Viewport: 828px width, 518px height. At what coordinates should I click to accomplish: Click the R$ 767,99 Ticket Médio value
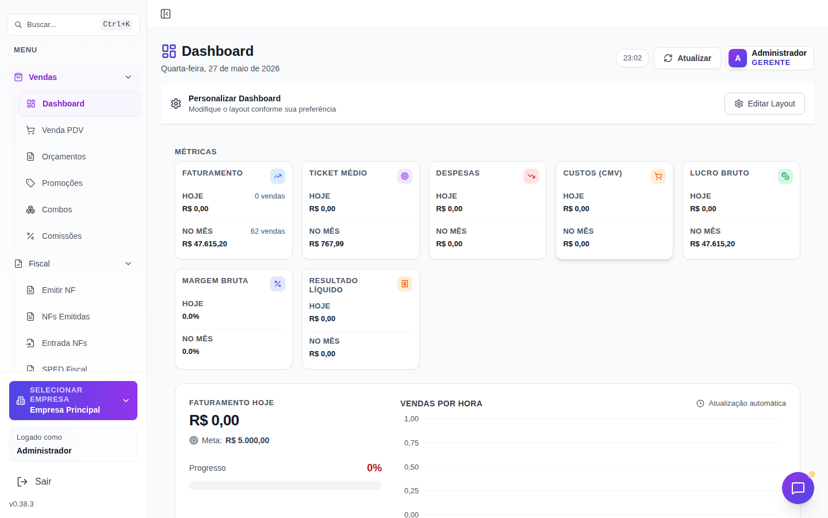click(327, 244)
